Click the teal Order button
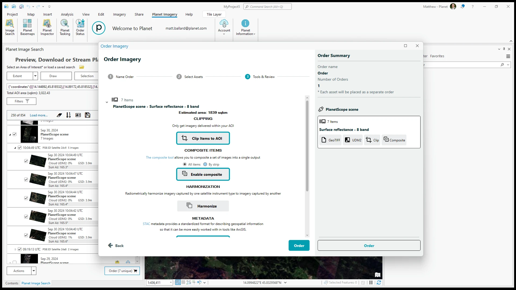 [299, 245]
